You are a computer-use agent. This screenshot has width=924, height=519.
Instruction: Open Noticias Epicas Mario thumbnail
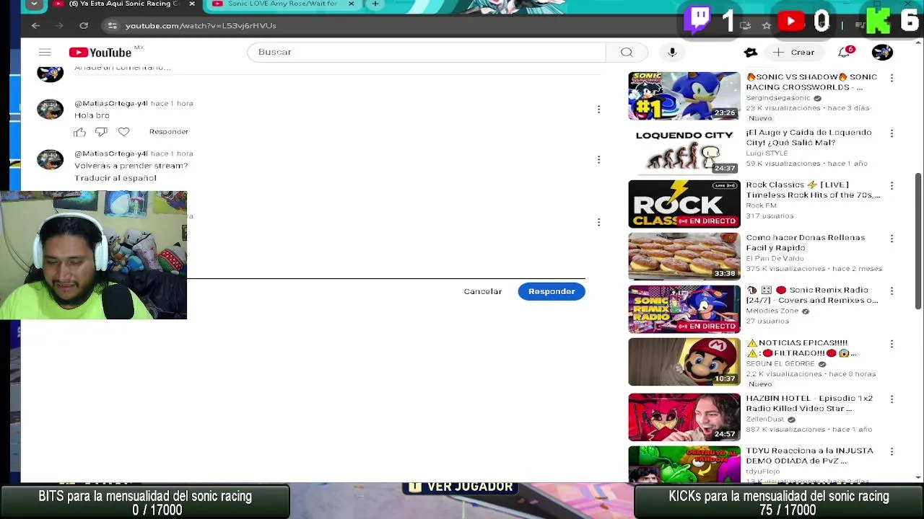[684, 362]
